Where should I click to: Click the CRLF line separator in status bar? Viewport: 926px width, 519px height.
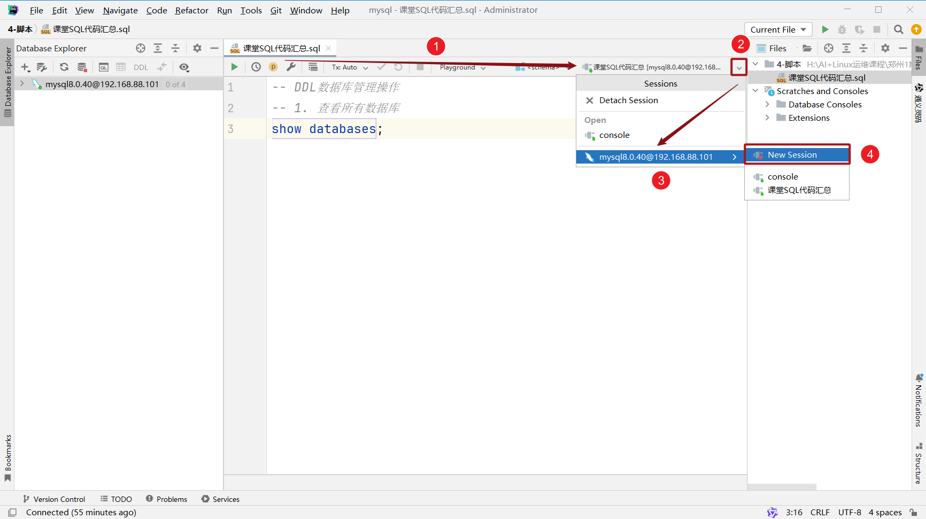tap(820, 513)
